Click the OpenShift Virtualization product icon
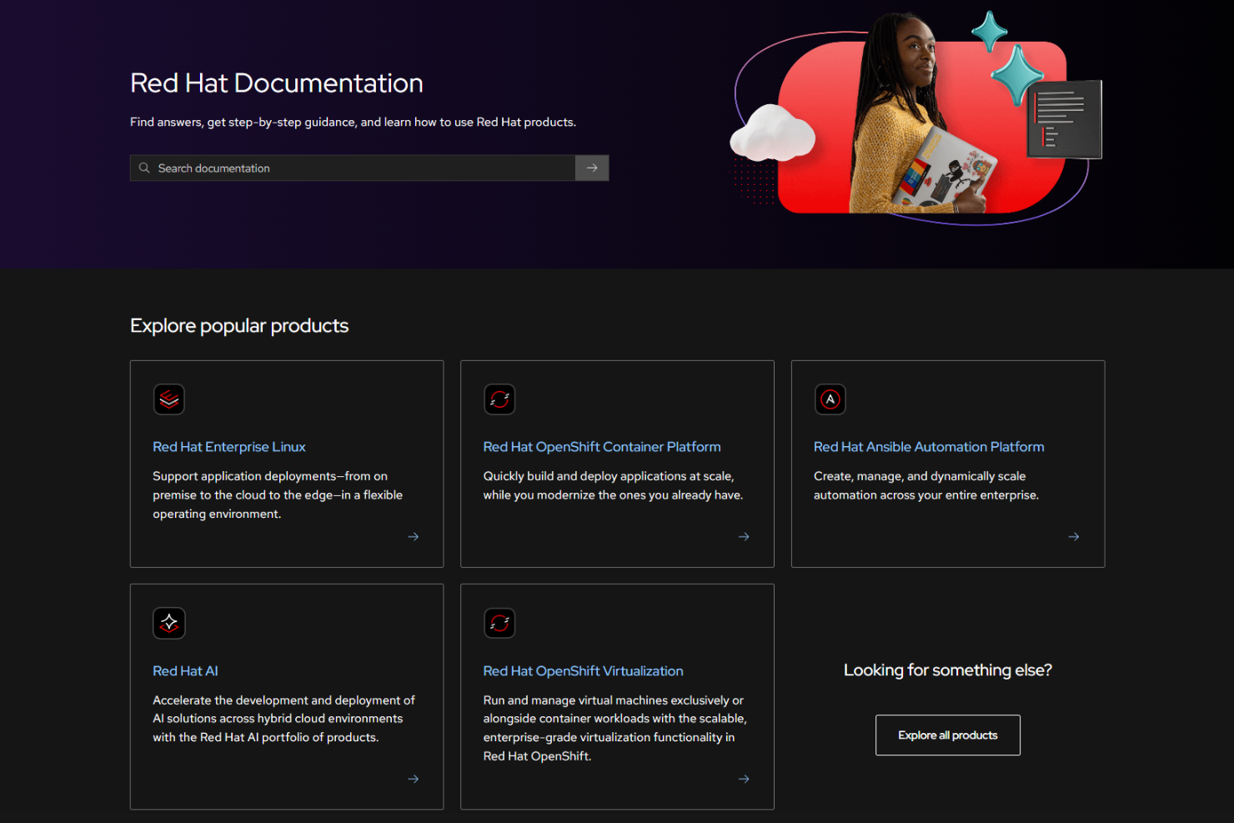1234x823 pixels. pos(499,623)
